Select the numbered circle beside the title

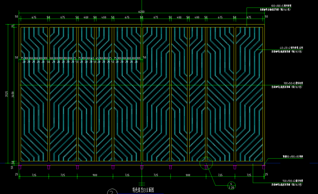[x=112, y=192]
